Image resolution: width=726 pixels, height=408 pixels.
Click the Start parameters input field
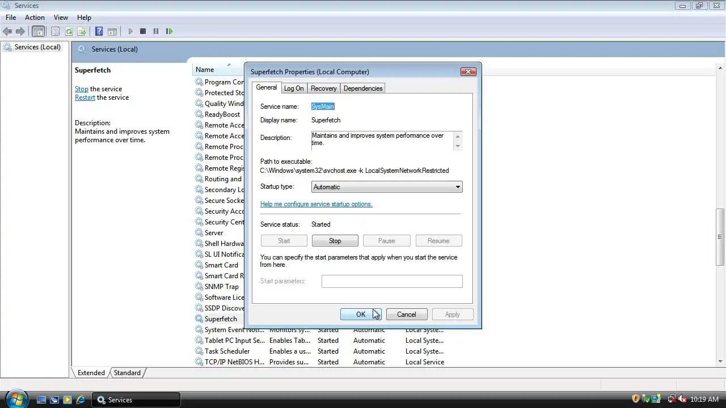(x=392, y=281)
